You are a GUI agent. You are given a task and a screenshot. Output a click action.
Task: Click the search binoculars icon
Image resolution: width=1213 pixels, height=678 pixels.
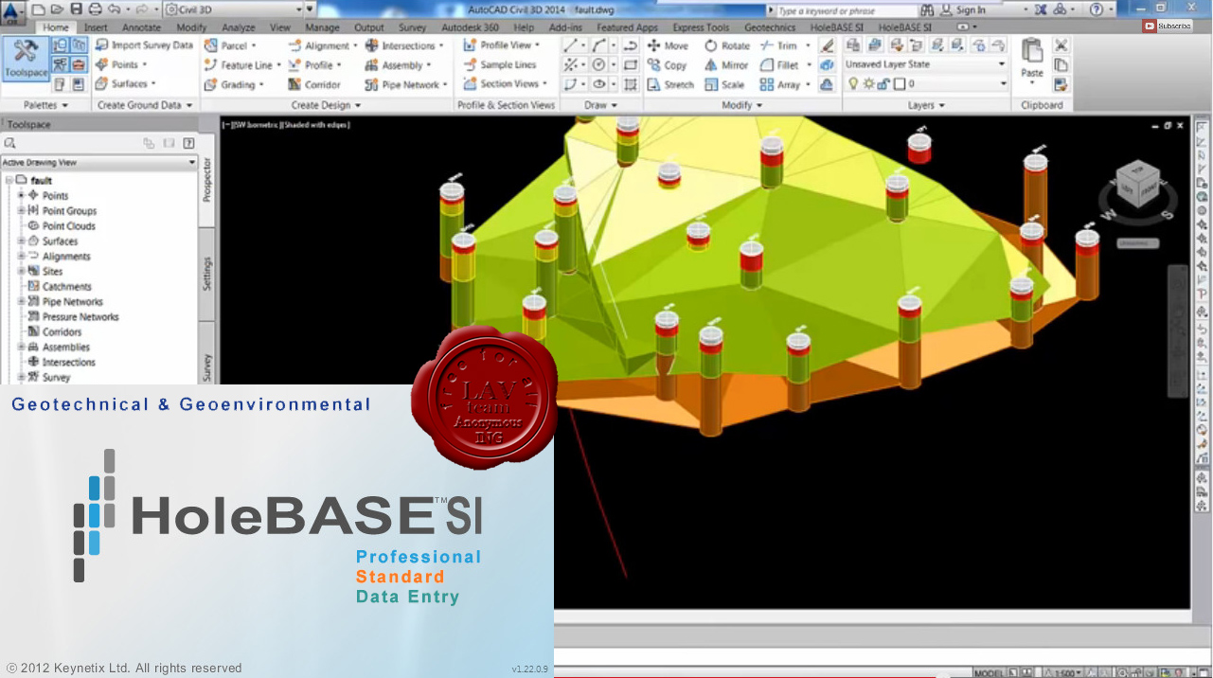tap(927, 9)
